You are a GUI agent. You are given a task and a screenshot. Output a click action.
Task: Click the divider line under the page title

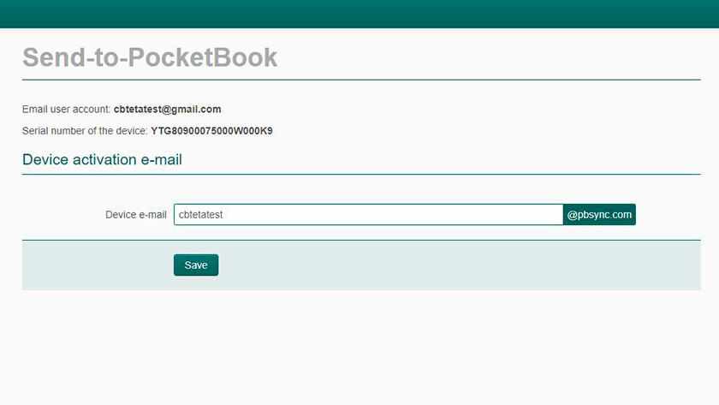click(361, 80)
